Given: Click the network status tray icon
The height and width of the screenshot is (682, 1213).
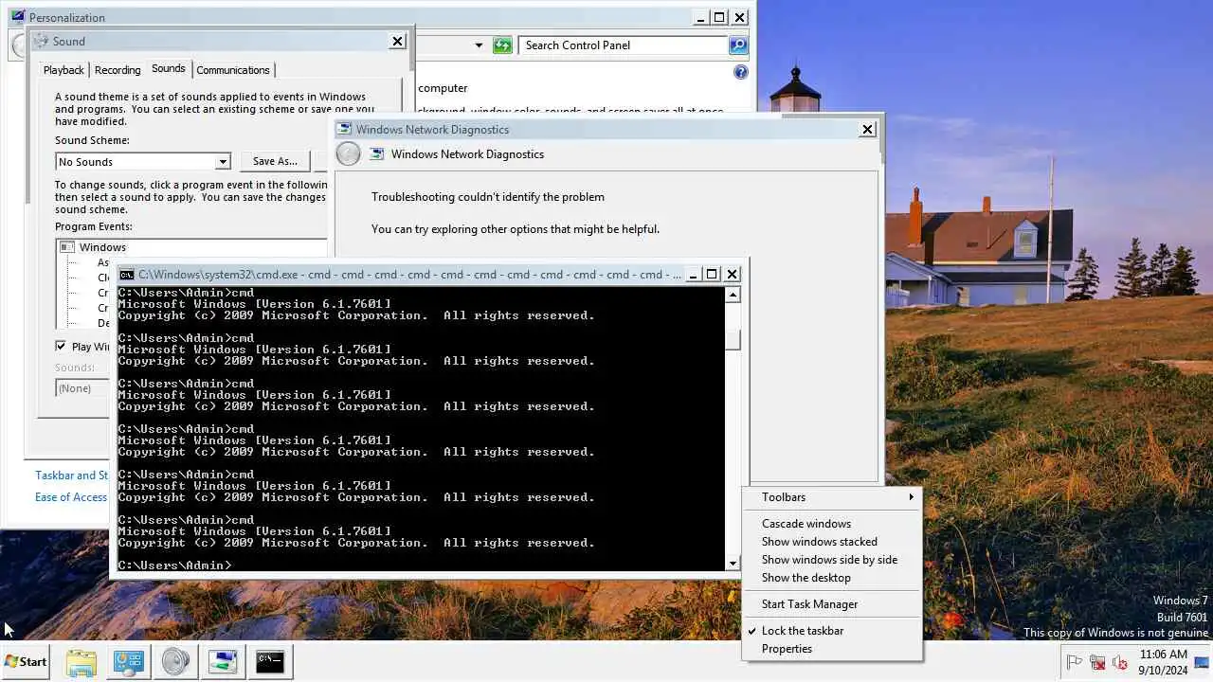Looking at the screenshot, I should point(1097,662).
